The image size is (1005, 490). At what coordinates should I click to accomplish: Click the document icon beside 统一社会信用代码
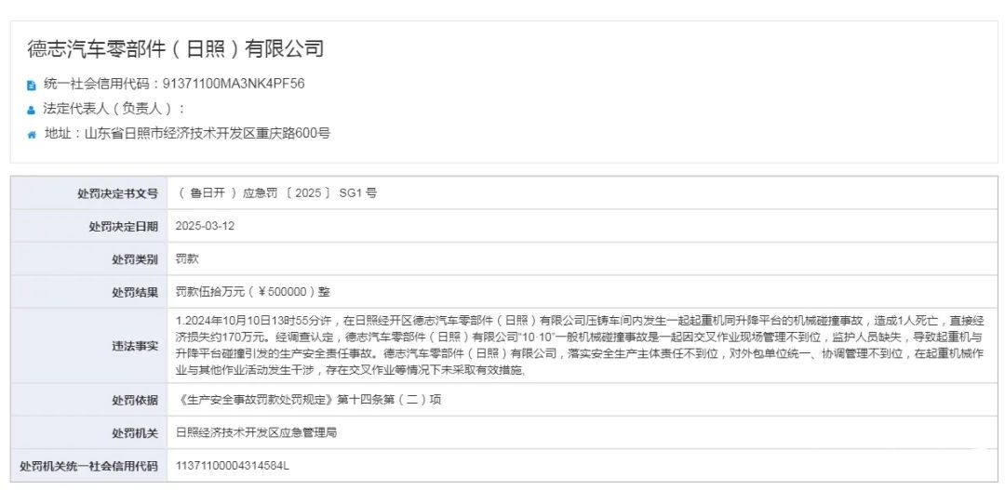click(31, 85)
